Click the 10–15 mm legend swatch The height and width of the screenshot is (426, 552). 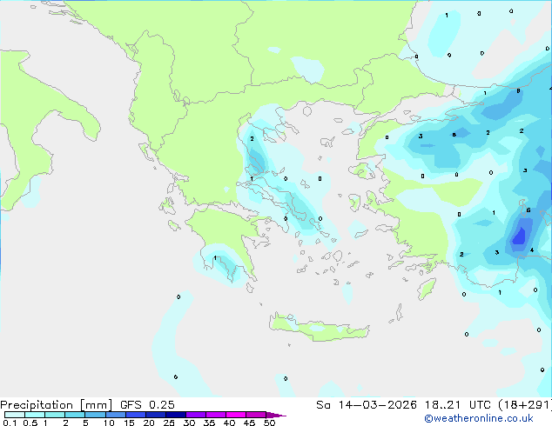116,415
